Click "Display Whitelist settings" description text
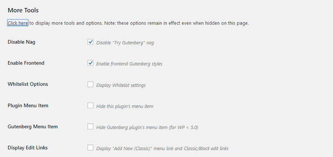 click(121, 85)
